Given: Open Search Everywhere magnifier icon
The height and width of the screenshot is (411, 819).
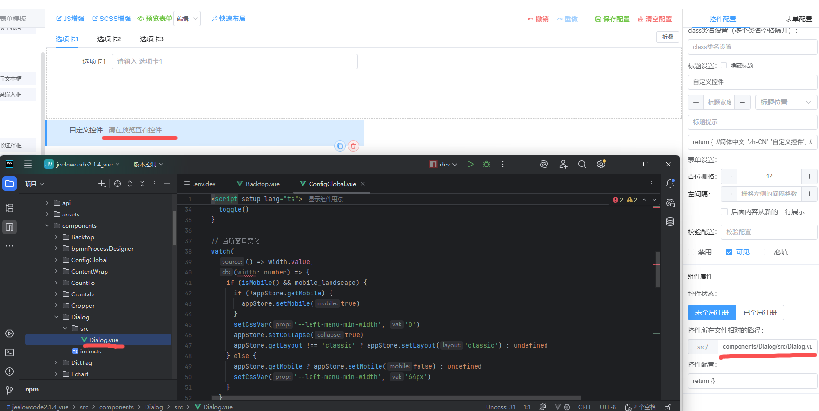Looking at the screenshot, I should click(582, 164).
